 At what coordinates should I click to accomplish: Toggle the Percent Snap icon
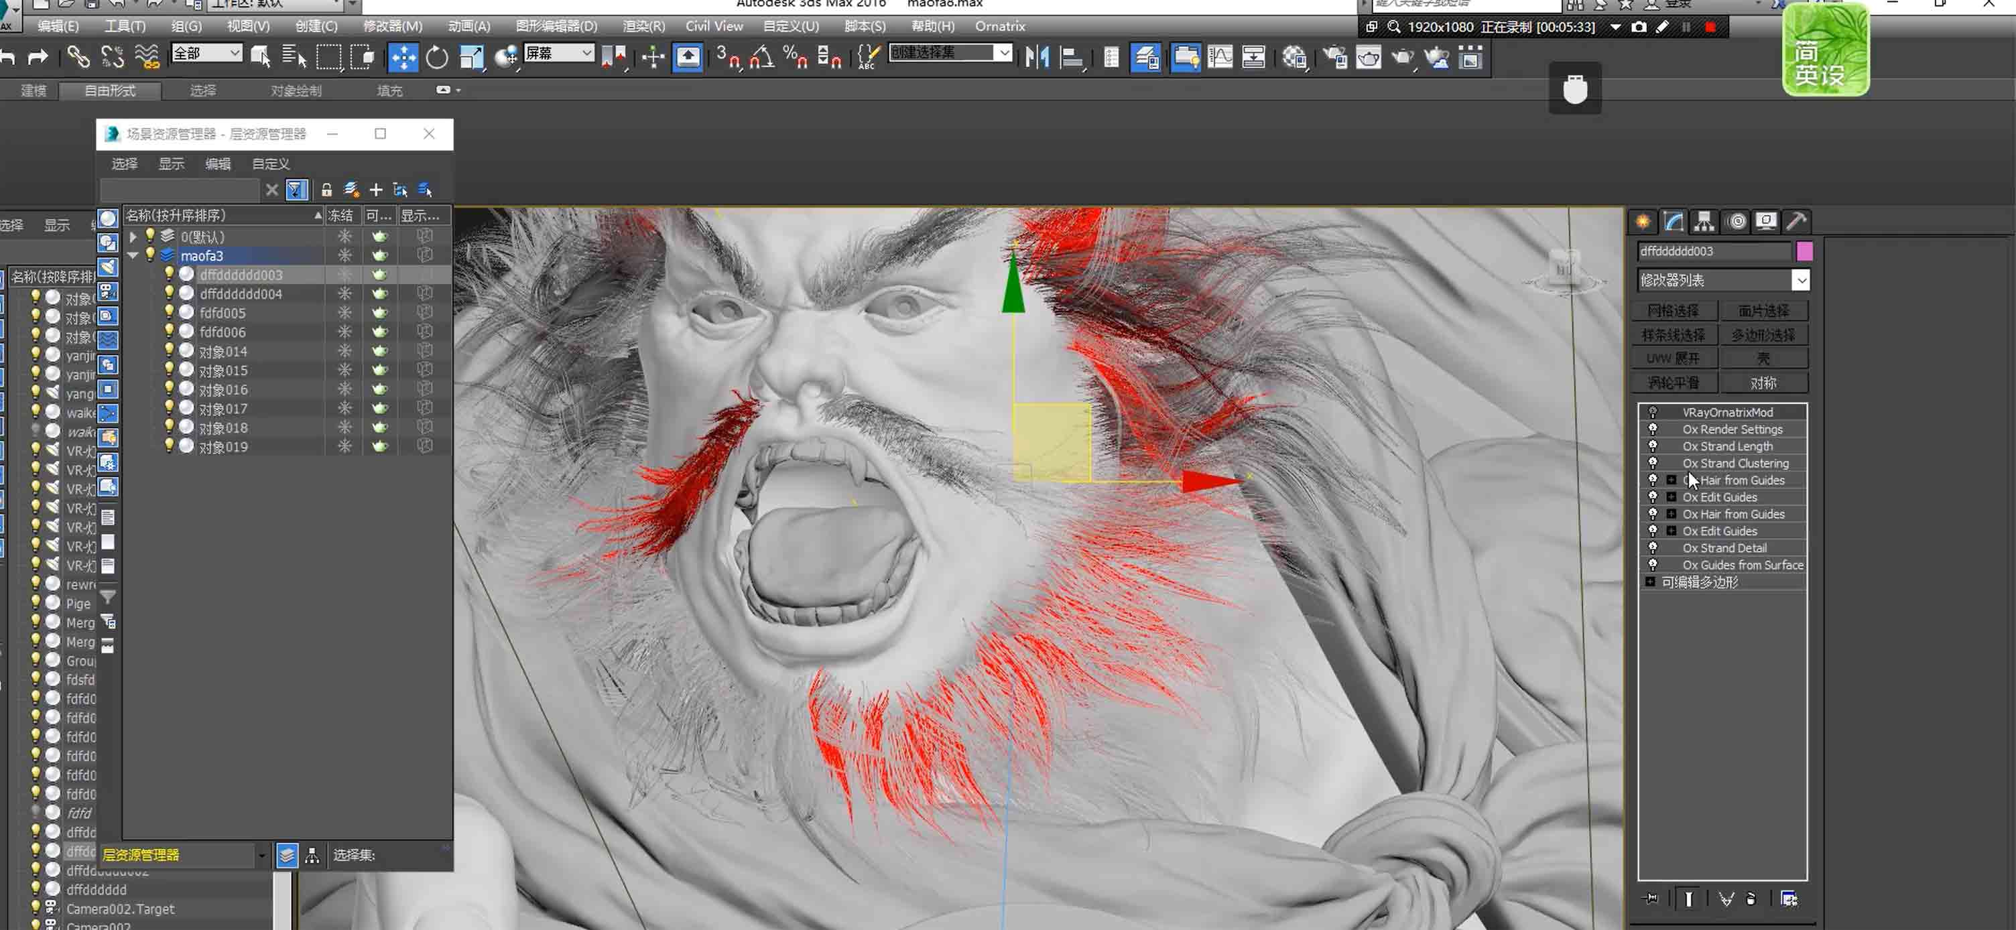[x=795, y=57]
